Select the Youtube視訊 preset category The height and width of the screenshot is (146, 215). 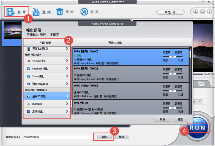47,61
